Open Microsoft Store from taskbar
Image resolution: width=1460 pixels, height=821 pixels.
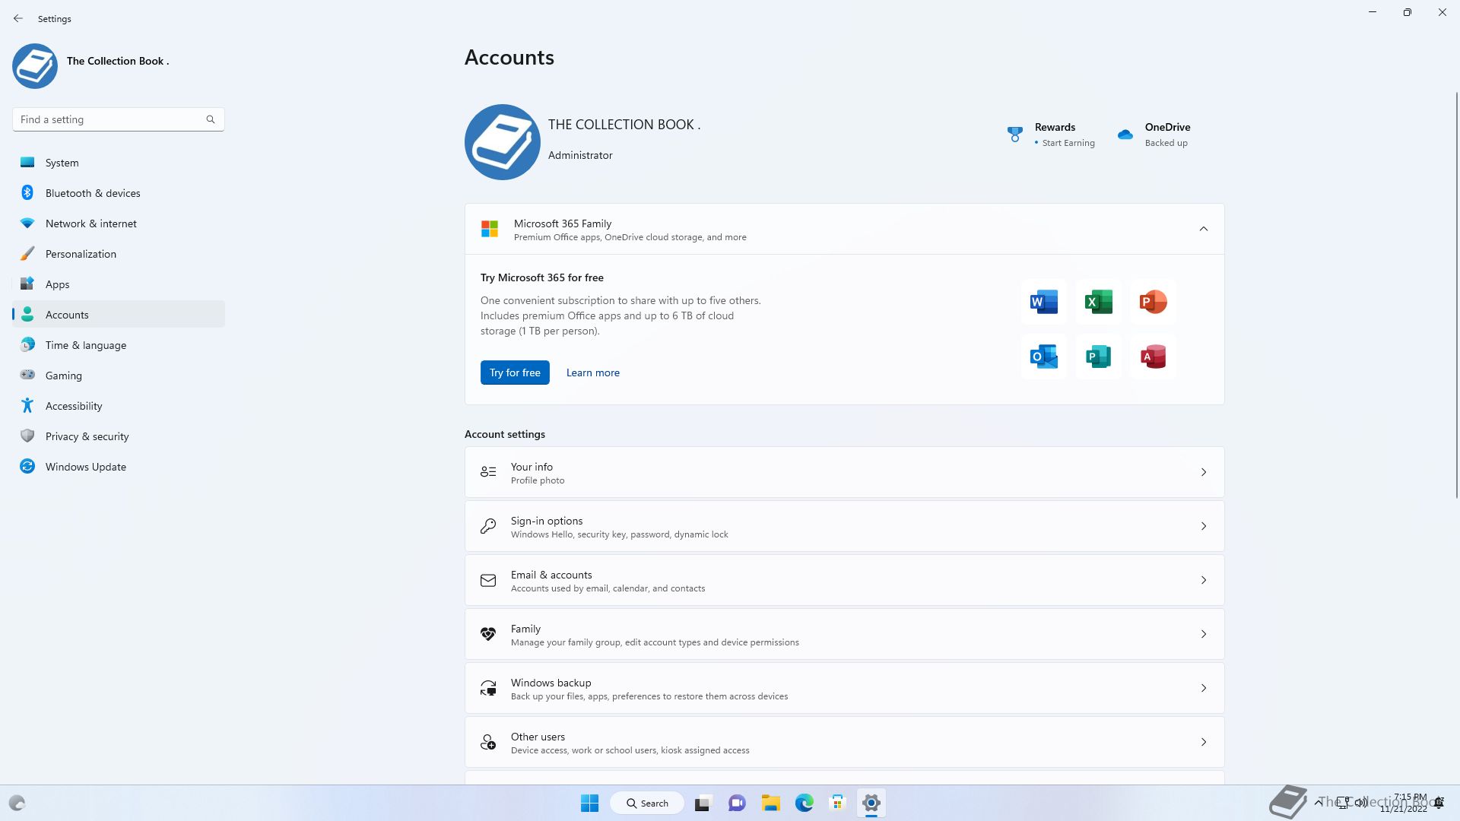[x=837, y=803]
